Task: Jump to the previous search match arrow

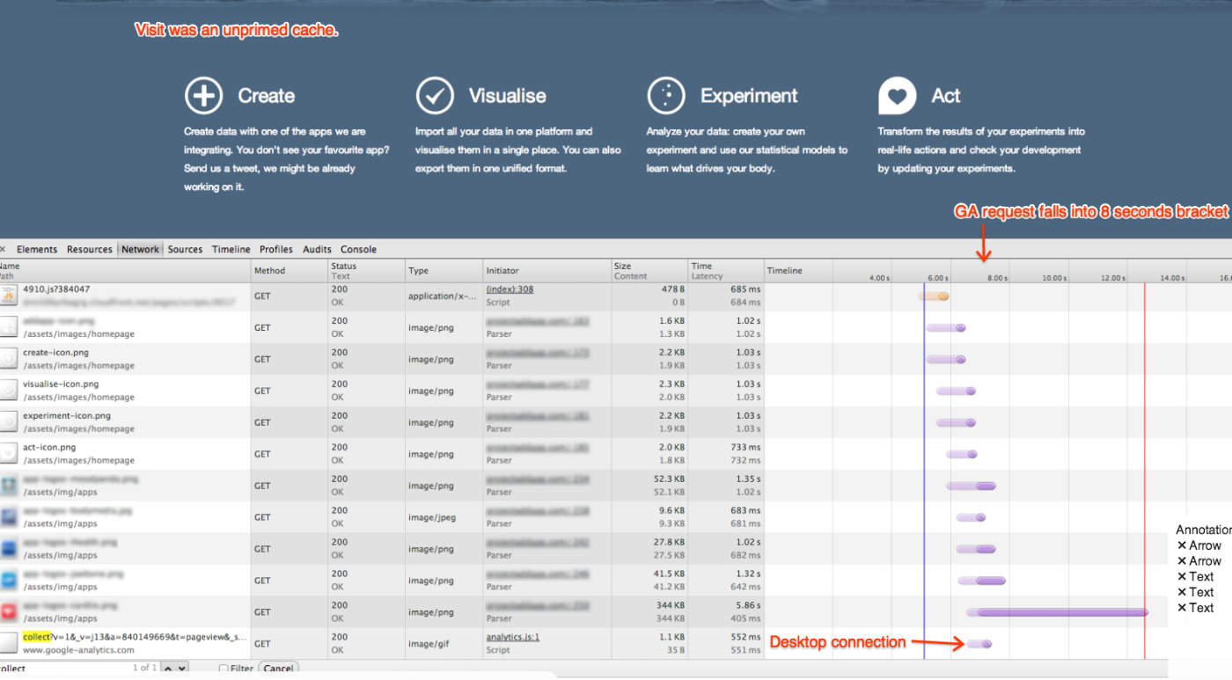Action: 168,669
